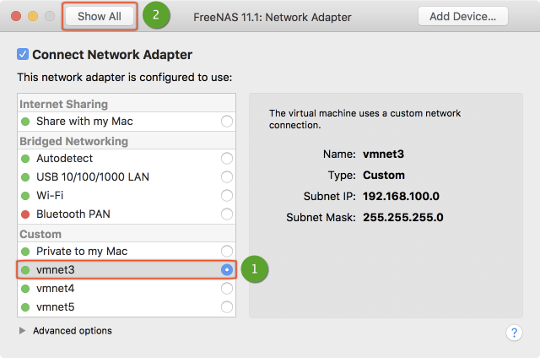
Task: Choose the Autodetect bridged networking radio button
Action: click(x=226, y=159)
